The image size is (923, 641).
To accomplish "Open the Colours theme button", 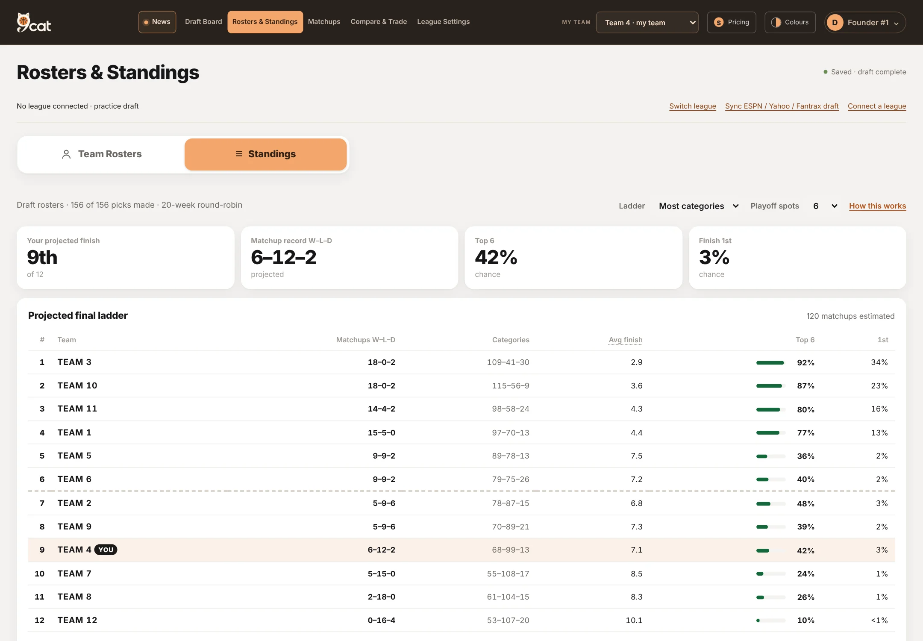I will [x=790, y=22].
